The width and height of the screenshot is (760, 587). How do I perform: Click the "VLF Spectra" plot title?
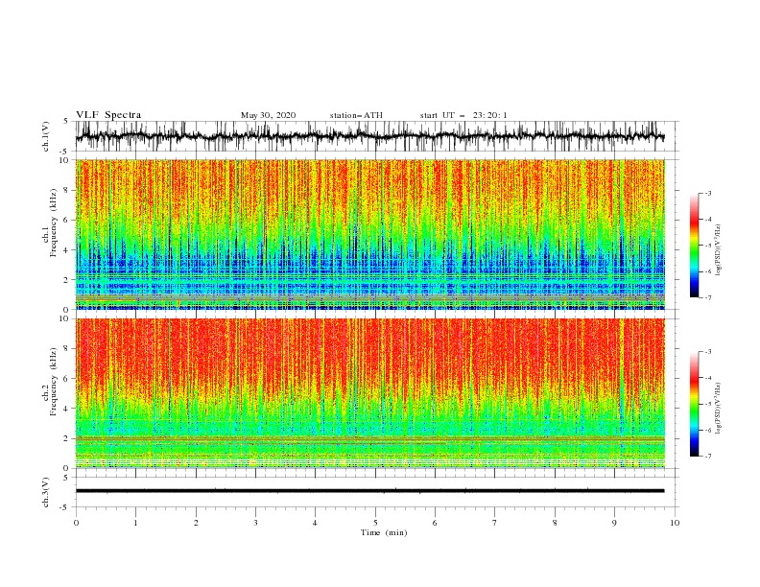[108, 115]
